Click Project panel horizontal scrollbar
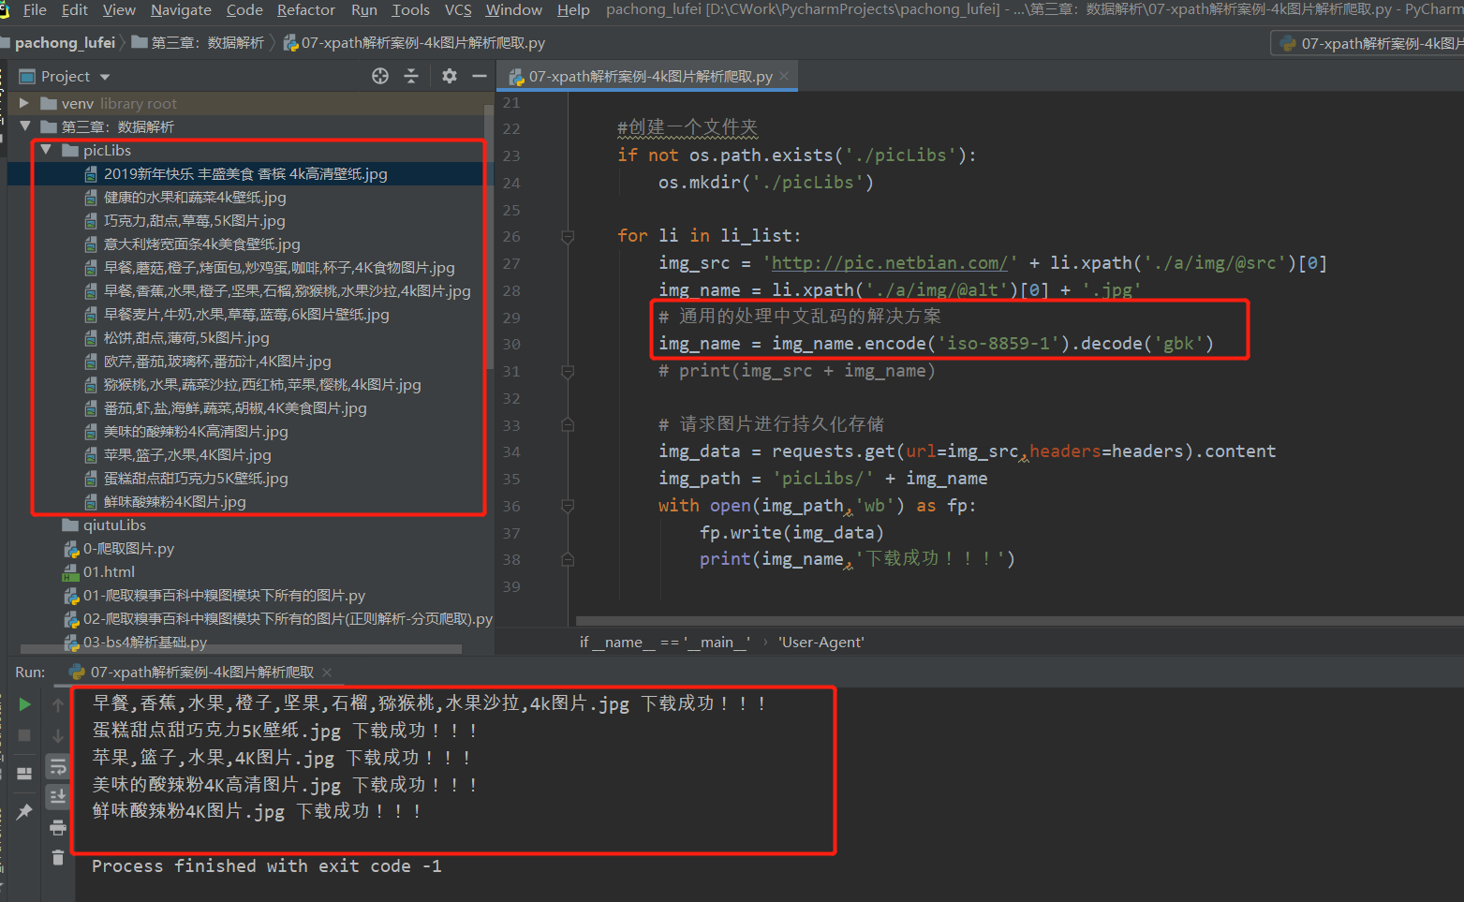Viewport: 1464px width, 902px height. (241, 648)
